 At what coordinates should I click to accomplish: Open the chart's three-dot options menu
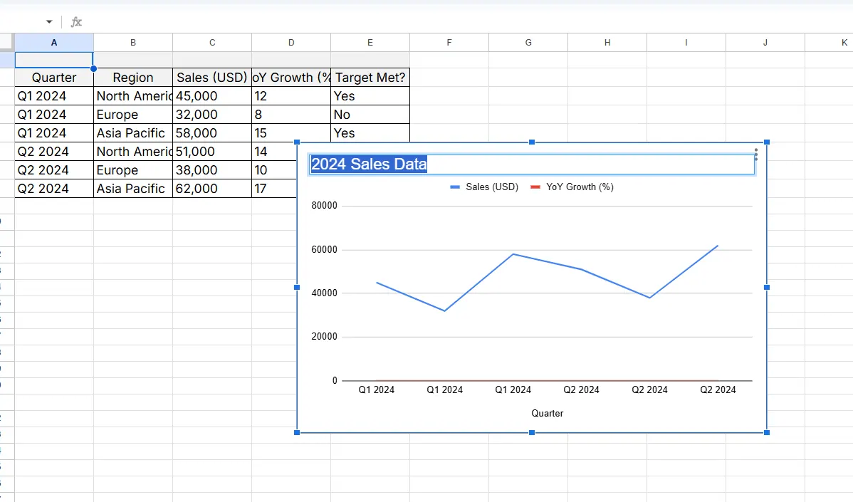click(x=755, y=155)
